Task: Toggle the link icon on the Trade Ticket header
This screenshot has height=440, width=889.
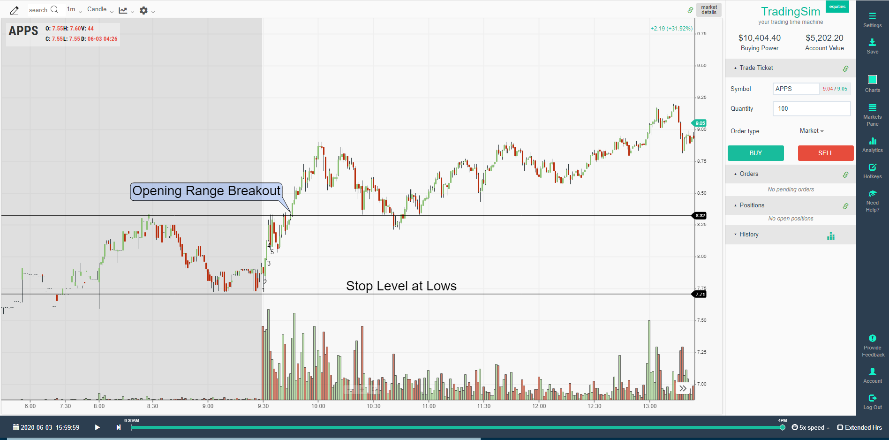Action: pos(846,68)
